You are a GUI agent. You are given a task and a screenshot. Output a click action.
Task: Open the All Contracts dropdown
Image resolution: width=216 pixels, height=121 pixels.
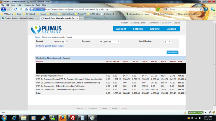coord(109,42)
